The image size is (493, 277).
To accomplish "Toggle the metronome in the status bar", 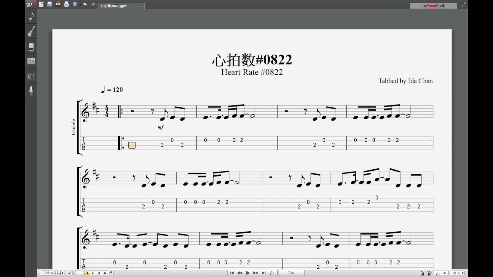I will click(x=423, y=273).
